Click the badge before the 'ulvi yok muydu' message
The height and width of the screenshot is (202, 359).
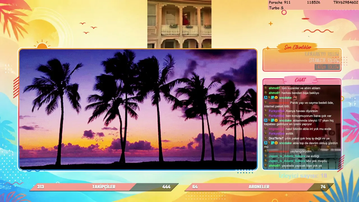coord(266,161)
